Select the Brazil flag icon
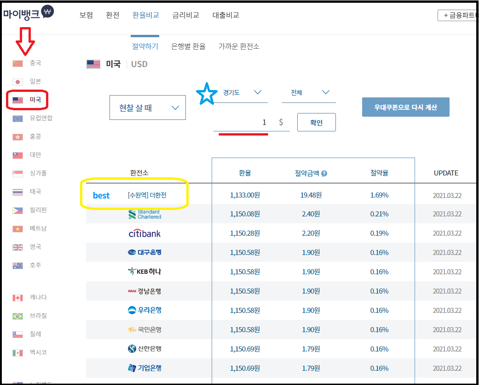 click(x=18, y=316)
